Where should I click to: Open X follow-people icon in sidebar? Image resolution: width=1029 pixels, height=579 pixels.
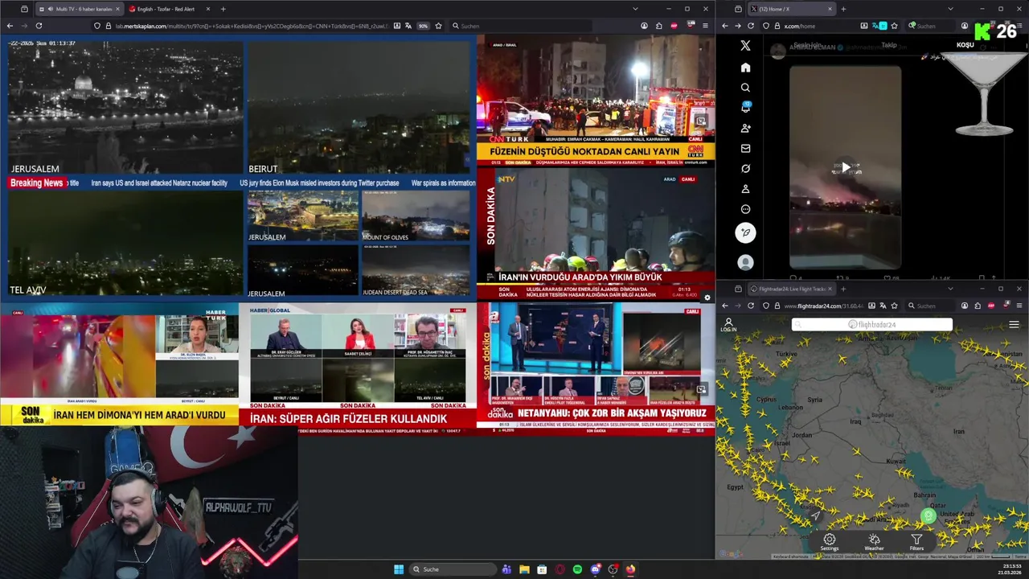(x=745, y=128)
